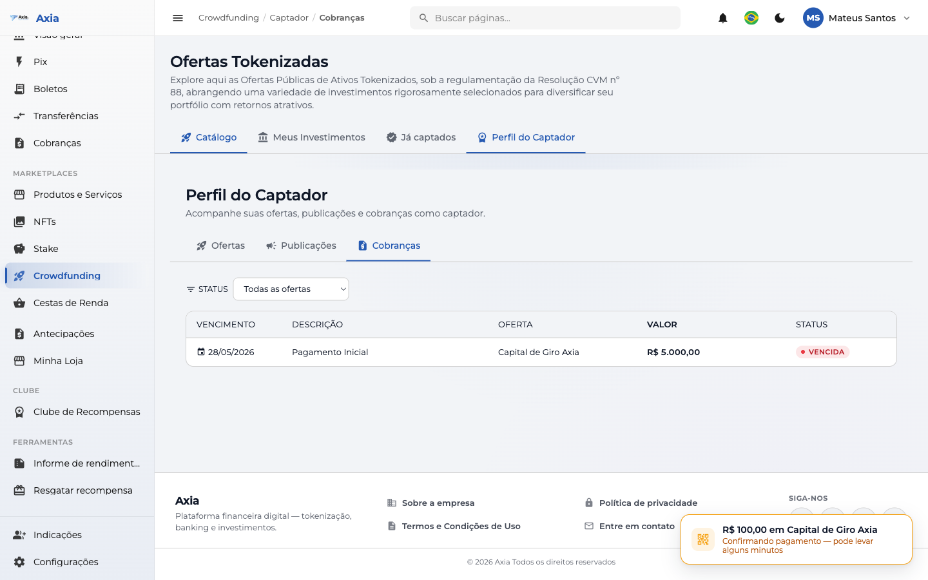
Task: Toggle dark mode moon icon
Action: [x=780, y=18]
